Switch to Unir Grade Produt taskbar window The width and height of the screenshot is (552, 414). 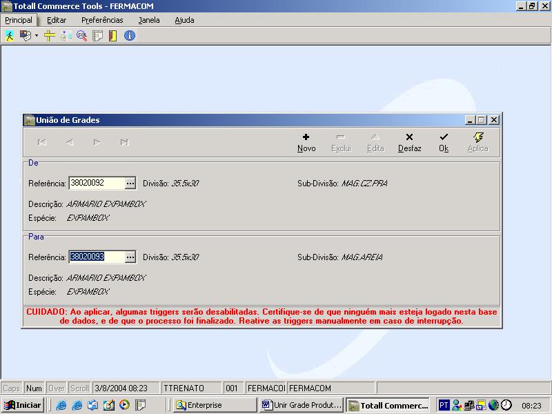pyautogui.click(x=302, y=405)
